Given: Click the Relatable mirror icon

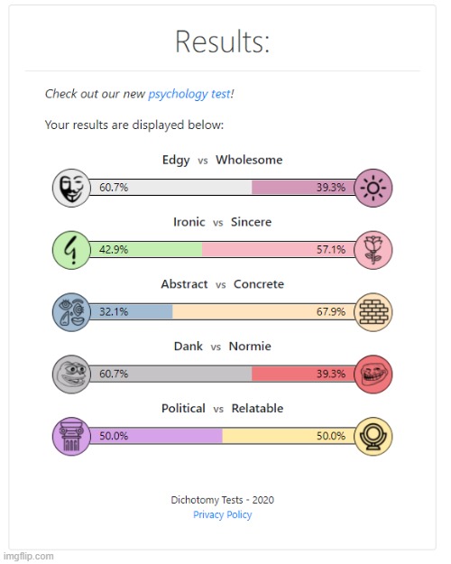Looking at the screenshot, I should point(373,437).
